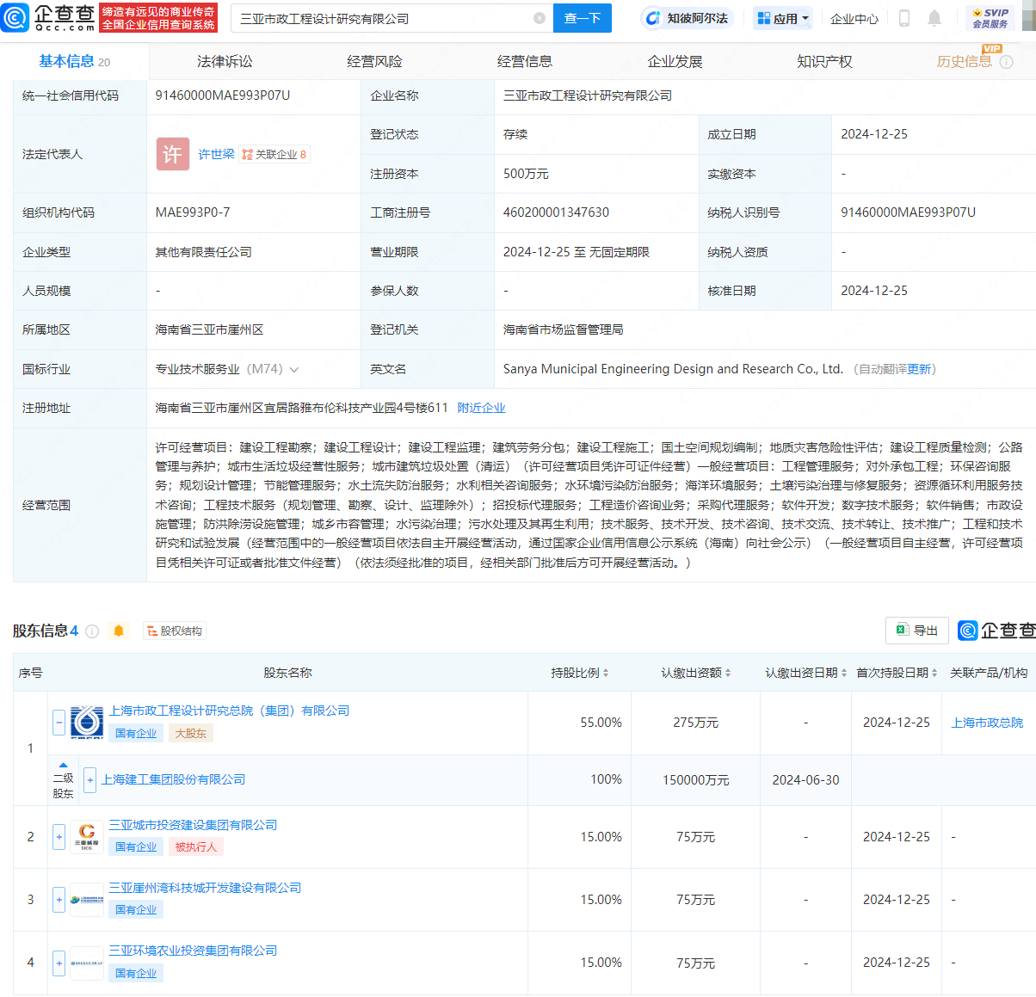Expand 三亚环境农业投资集团 shareholder row

[x=59, y=963]
